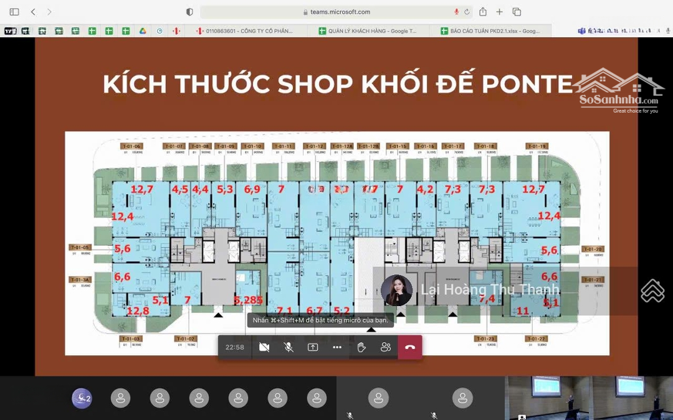Click the privacy shield icon
The width and height of the screenshot is (673, 420).
tap(189, 12)
